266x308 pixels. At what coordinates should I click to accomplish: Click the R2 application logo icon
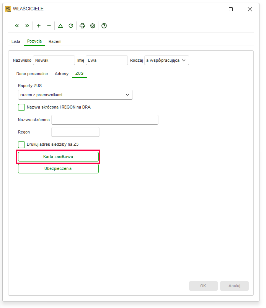coord(8,9)
